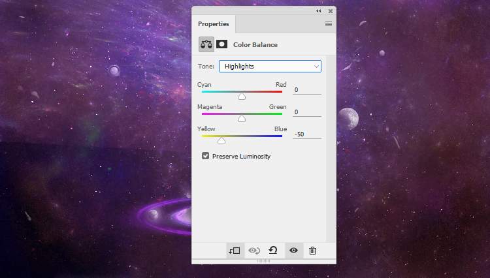Click the Cyan-Red value field
The height and width of the screenshot is (278, 490).
click(306, 90)
